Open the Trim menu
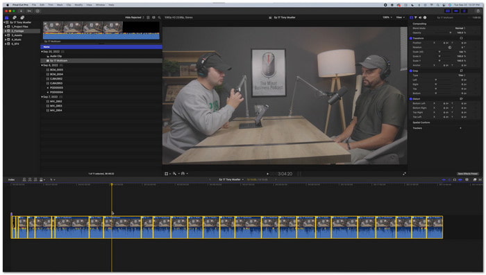The height and width of the screenshot is (275, 486). pos(51,5)
